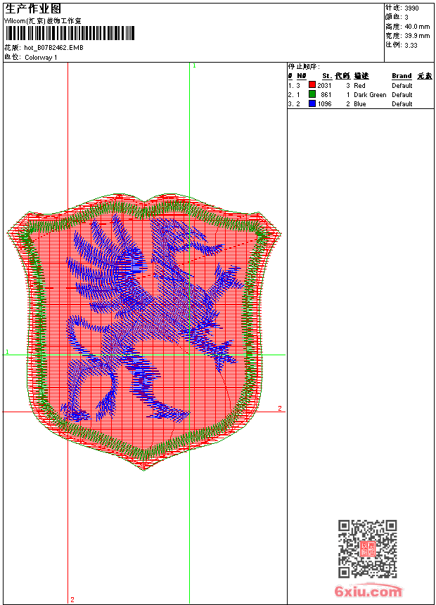The width and height of the screenshot is (436, 605).
Task: Select the Dark Green thread description
Action: pos(370,94)
